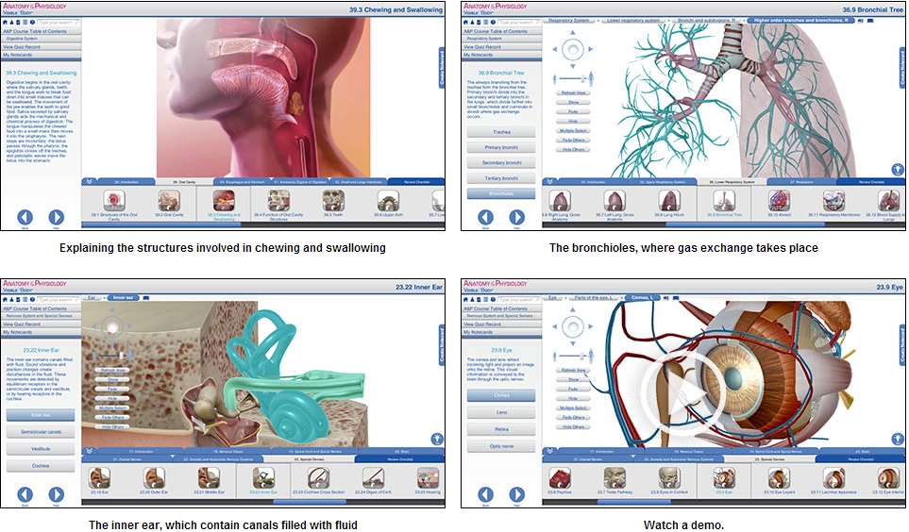This screenshot has width=909, height=532.
Task: Select the Special Senses tab in Inner Ear screen
Action: click(309, 459)
